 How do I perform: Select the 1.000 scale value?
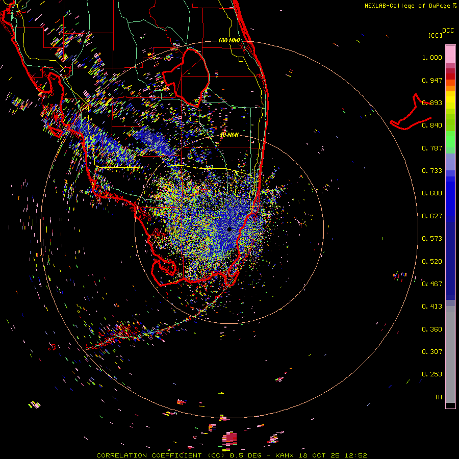[432, 57]
